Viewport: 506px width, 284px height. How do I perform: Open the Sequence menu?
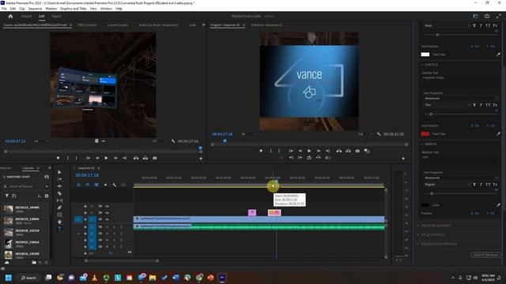point(35,9)
